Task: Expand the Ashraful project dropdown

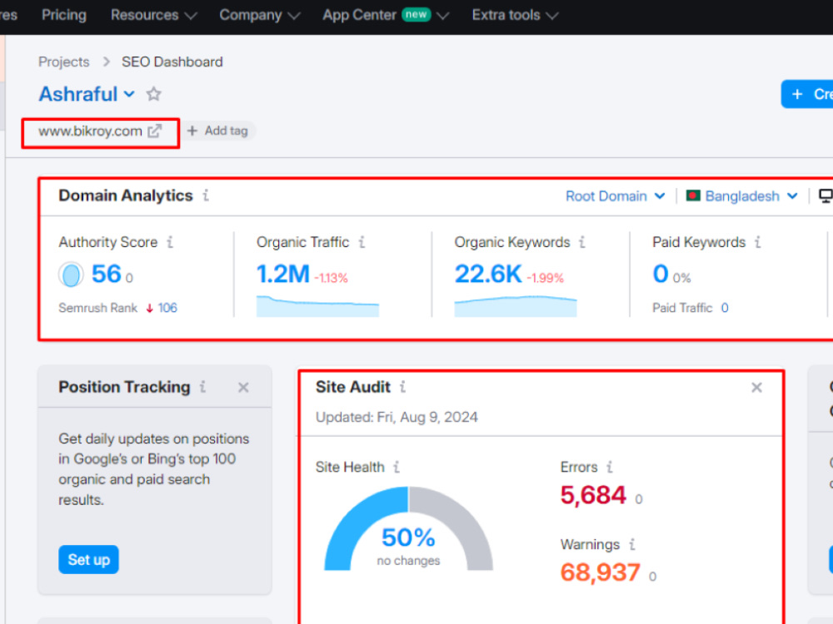Action: 129,95
